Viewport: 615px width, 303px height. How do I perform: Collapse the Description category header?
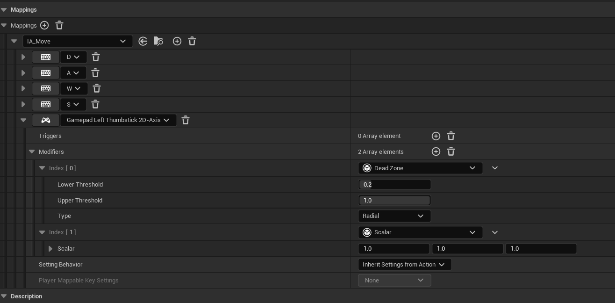tap(4, 296)
